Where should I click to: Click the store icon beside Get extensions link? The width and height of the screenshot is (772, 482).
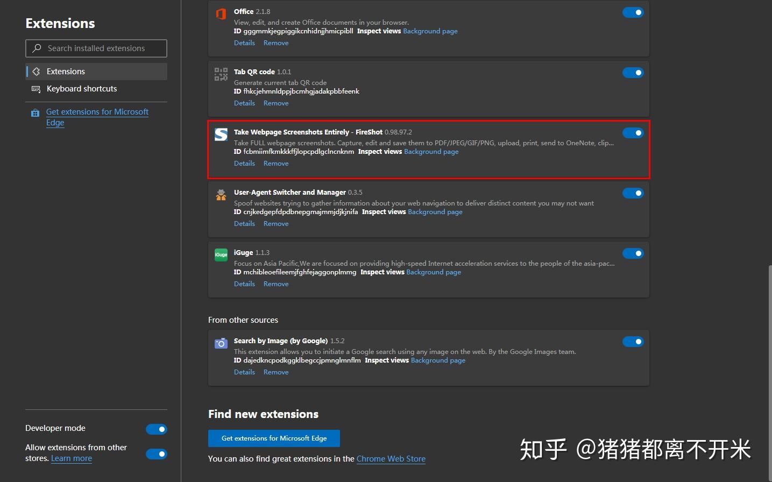click(x=35, y=113)
